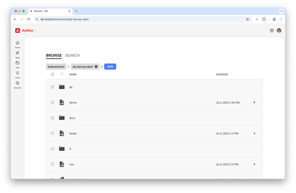The height and width of the screenshot is (193, 296).
Task: Check the box for docs folder
Action: point(52,118)
